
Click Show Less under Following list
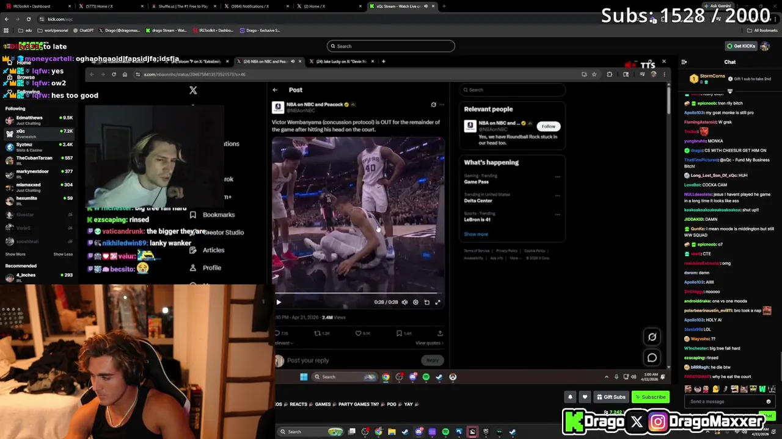(63, 254)
